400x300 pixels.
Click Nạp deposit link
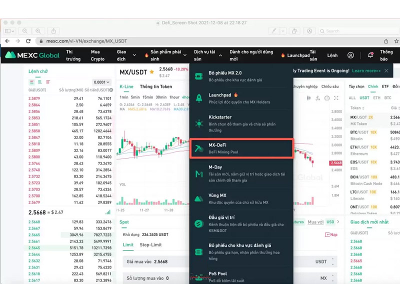pyautogui.click(x=331, y=234)
